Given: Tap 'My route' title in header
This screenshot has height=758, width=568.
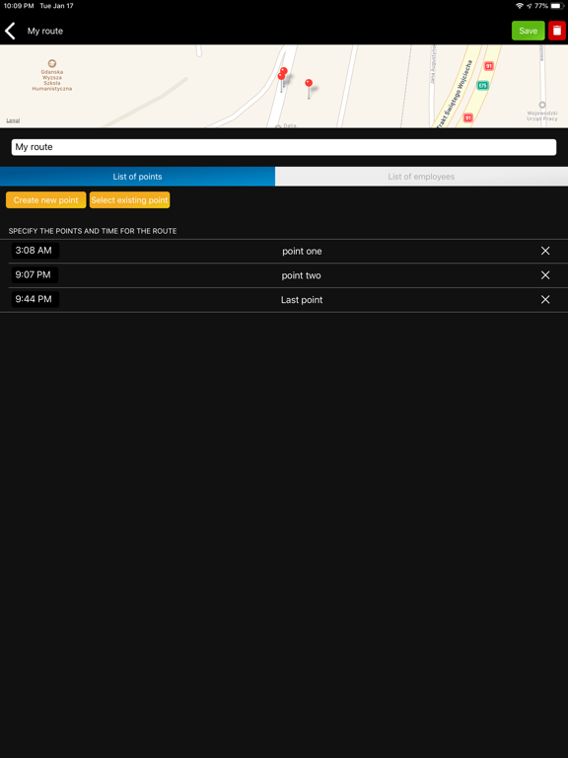Looking at the screenshot, I should click(45, 31).
